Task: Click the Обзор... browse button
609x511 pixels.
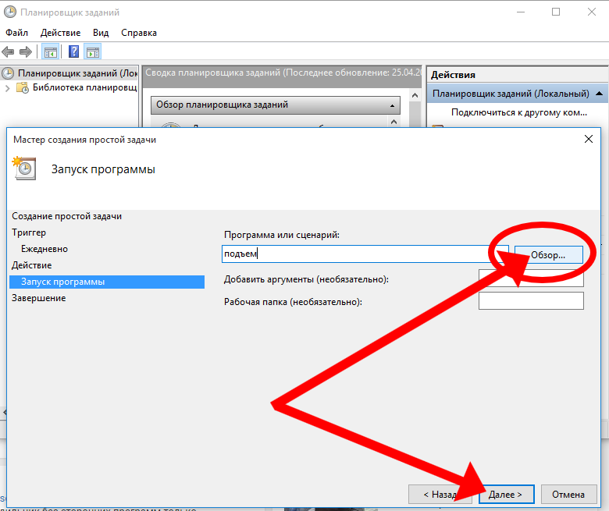Action: [549, 254]
